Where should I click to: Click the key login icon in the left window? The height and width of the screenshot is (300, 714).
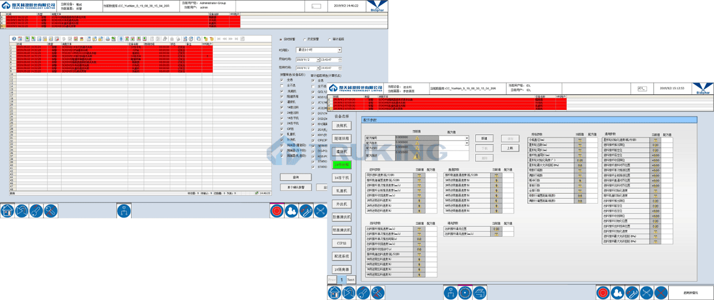click(36, 211)
